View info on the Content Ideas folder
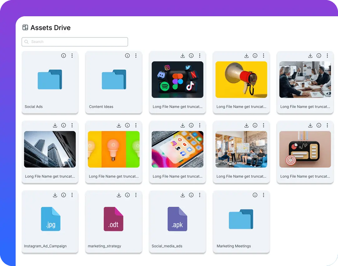Screen dimensions: 338x266 (127, 56)
